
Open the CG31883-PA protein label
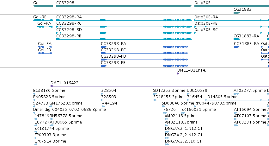(x=247, y=44)
